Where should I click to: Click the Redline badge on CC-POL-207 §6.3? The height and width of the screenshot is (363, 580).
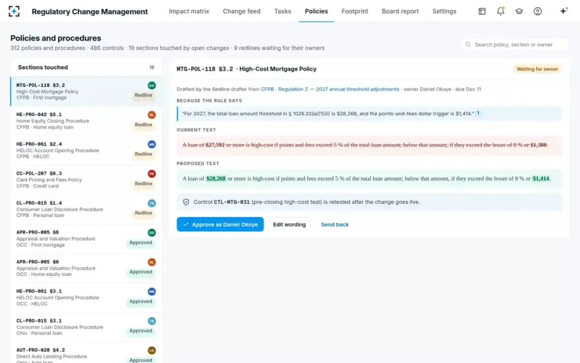(144, 184)
